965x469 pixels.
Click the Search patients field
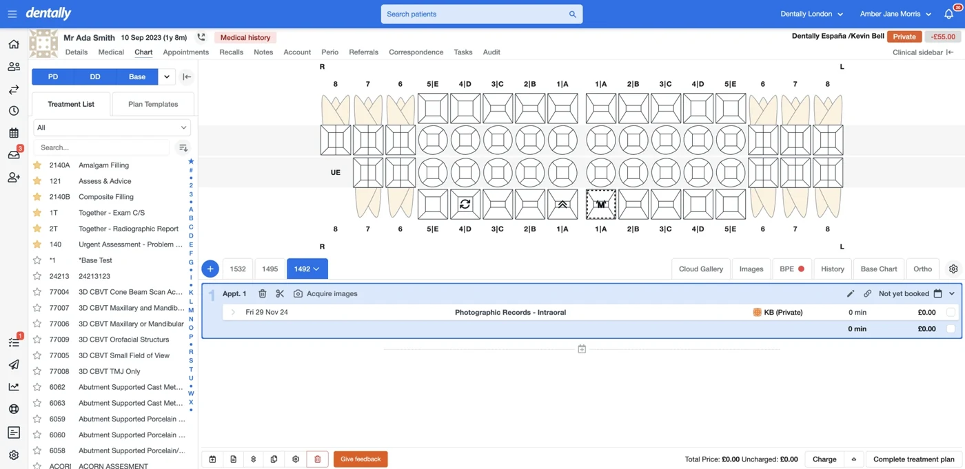point(481,14)
